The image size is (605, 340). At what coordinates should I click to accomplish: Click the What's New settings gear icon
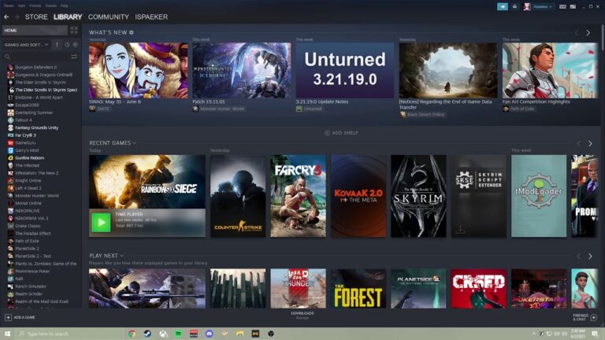tap(132, 32)
